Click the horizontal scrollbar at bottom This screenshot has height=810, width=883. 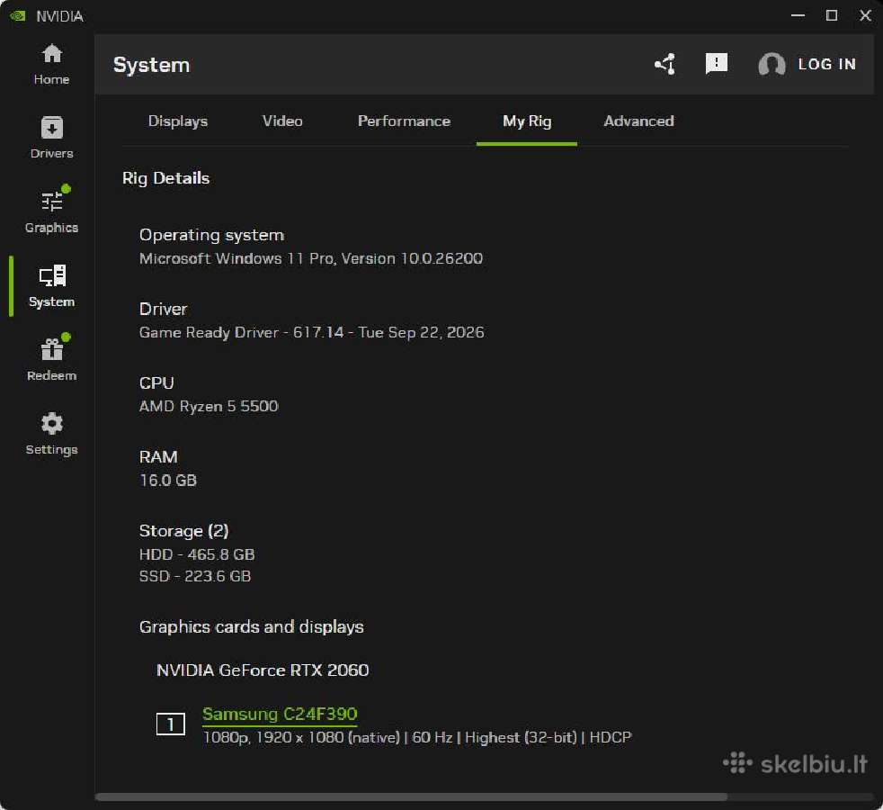(x=411, y=797)
